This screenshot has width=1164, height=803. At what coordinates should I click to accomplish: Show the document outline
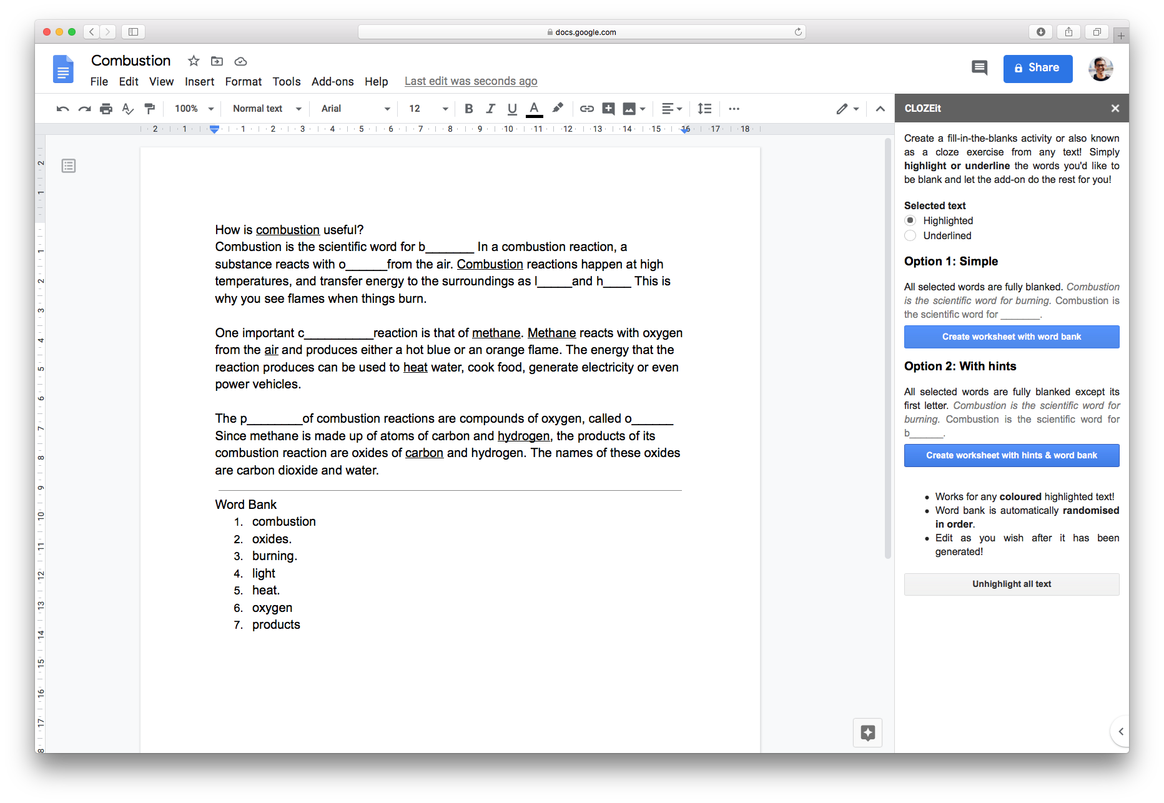tap(69, 165)
